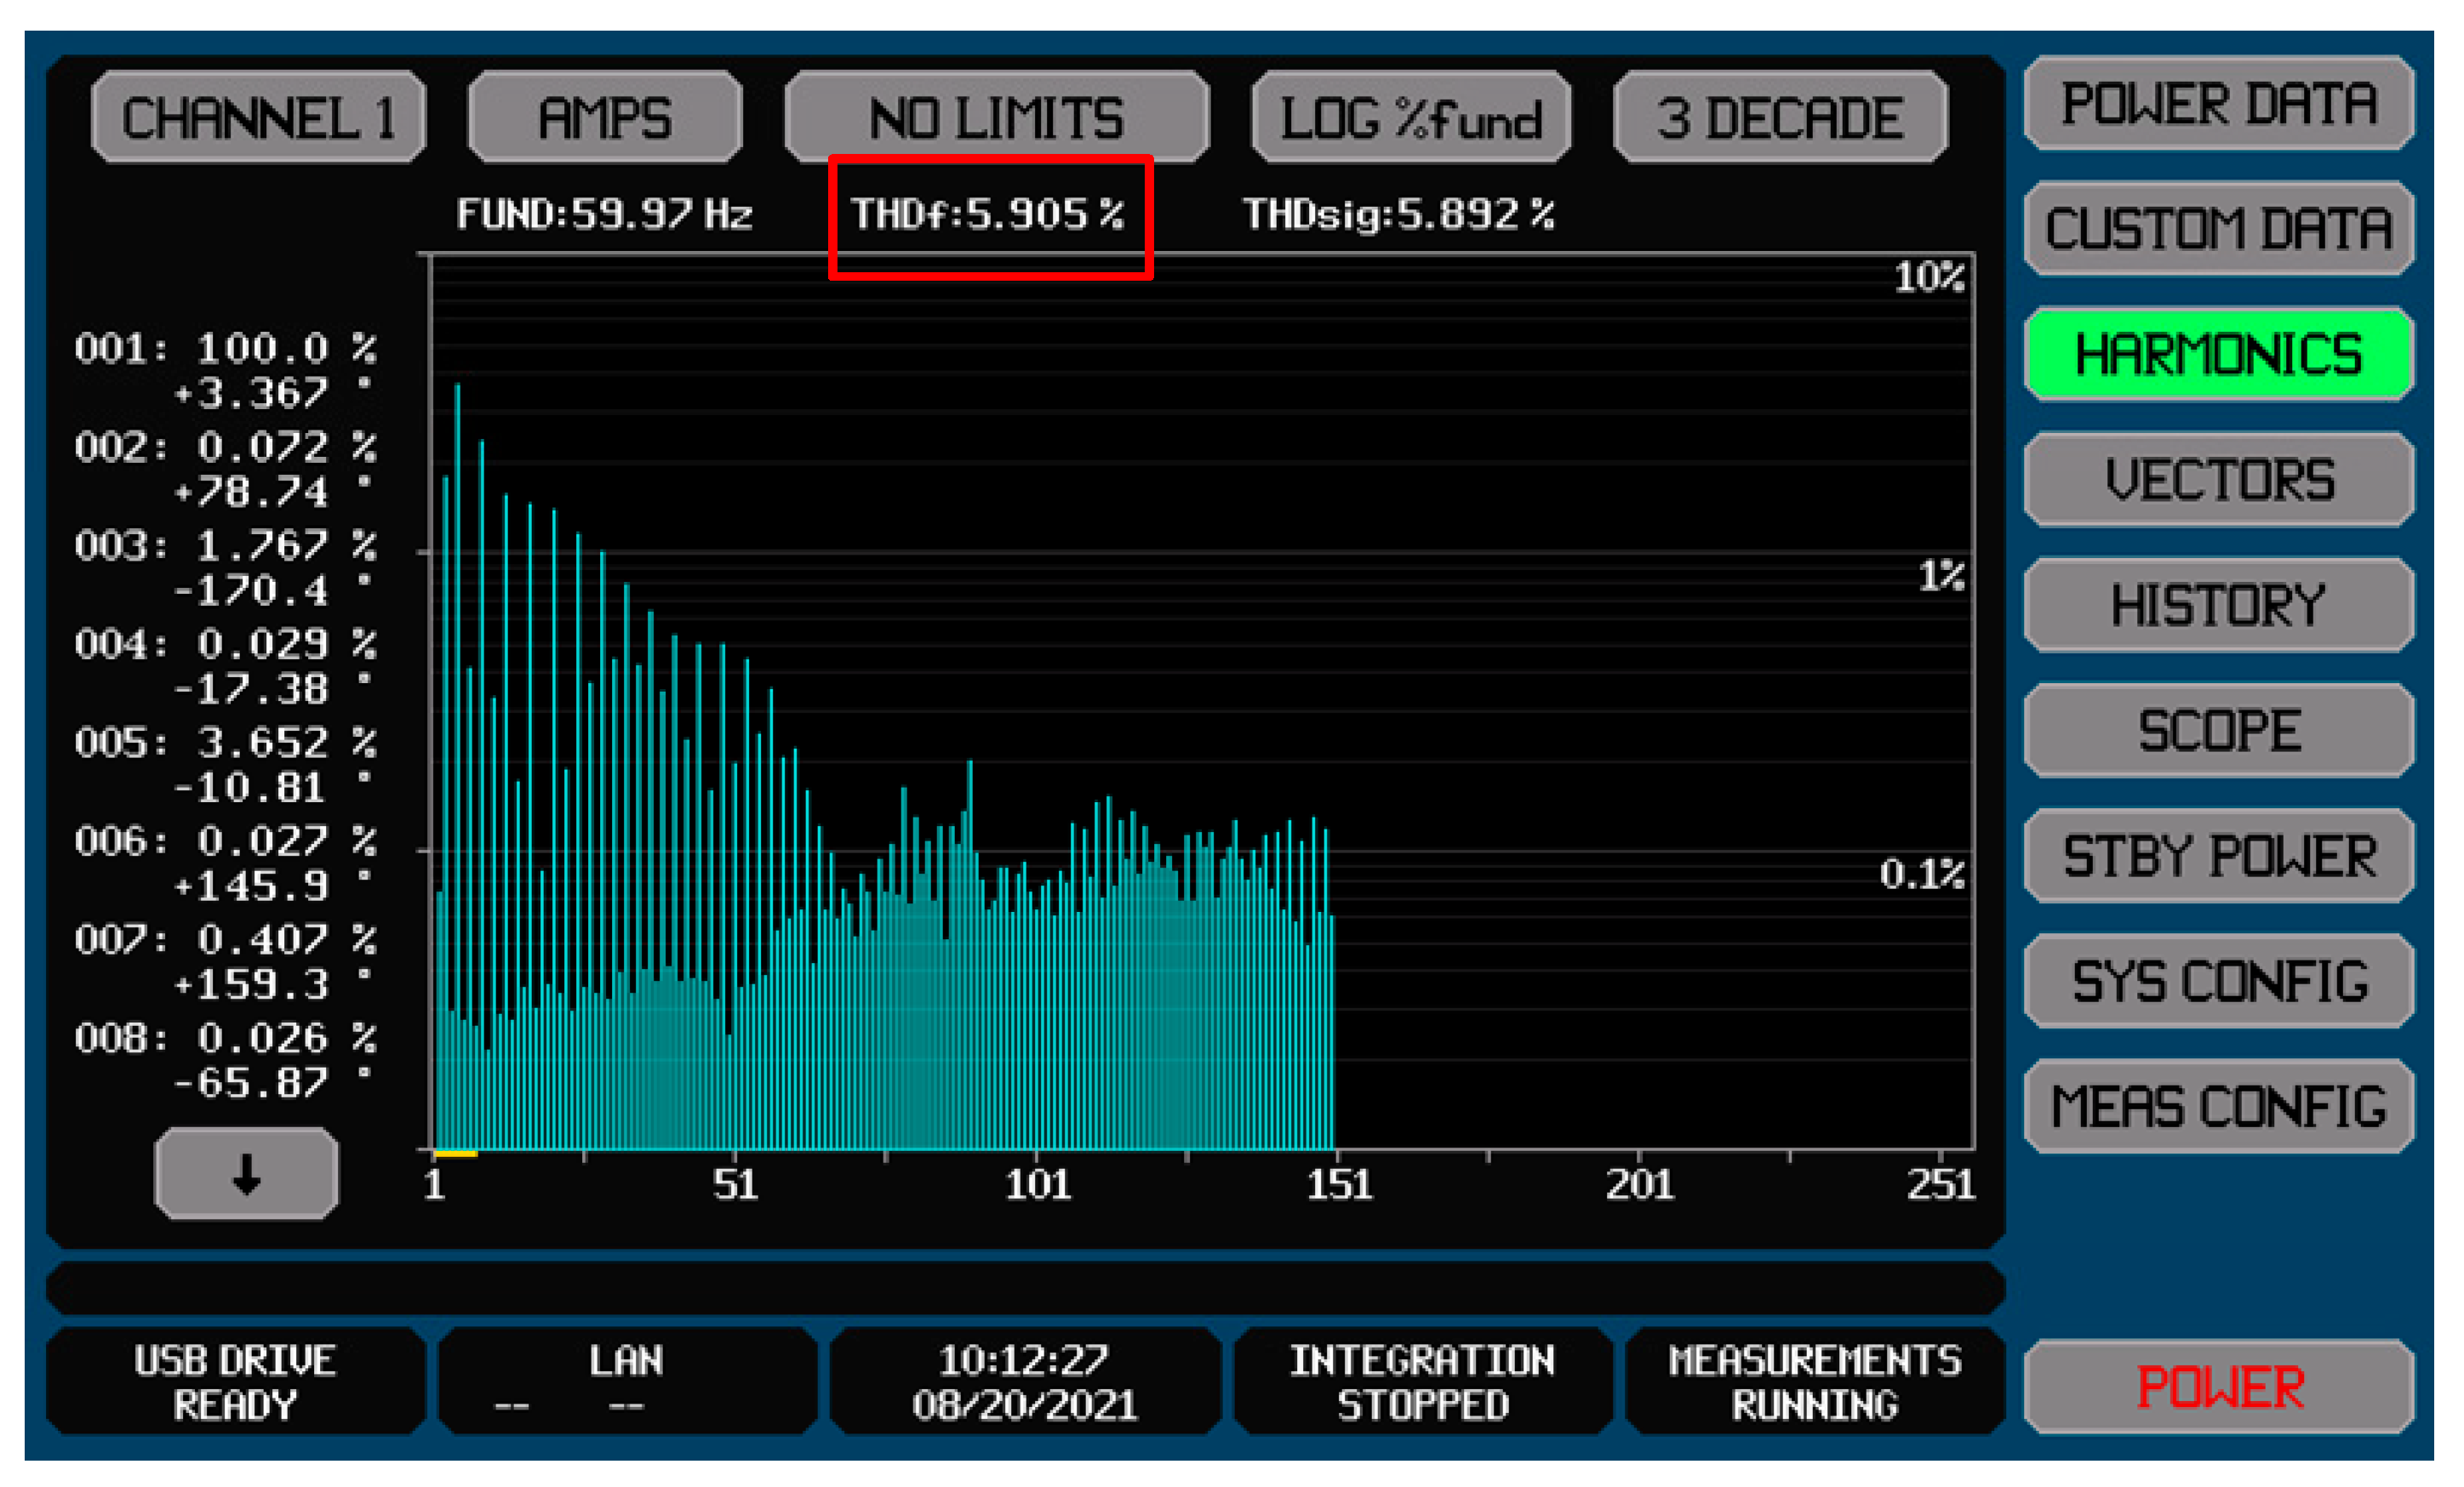Open the SCOPE waveform view
Viewport: 2464px width, 1487px height.
point(2218,731)
